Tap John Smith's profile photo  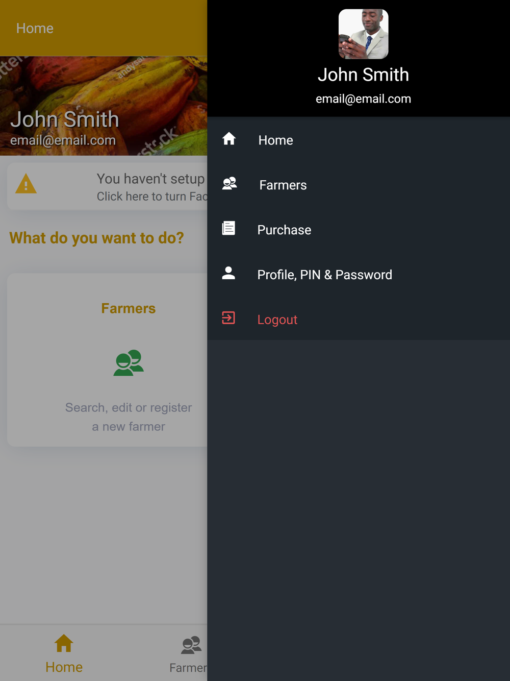click(x=364, y=34)
